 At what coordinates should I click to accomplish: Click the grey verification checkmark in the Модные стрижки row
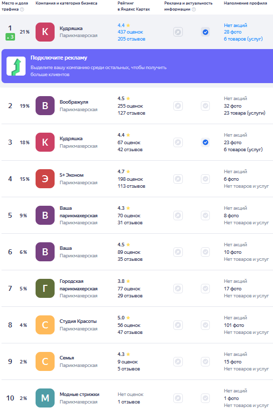point(205,398)
